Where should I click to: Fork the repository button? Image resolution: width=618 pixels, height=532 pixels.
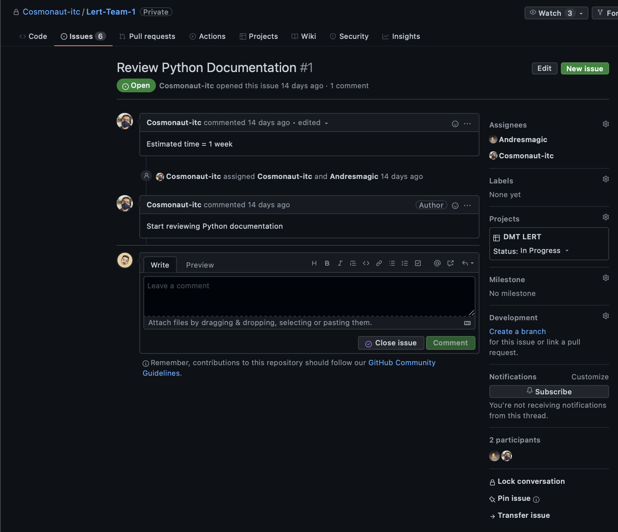(x=605, y=13)
